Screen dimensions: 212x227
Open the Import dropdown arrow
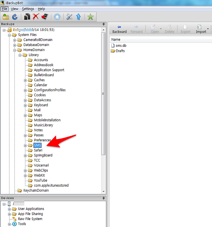click(x=208, y=29)
